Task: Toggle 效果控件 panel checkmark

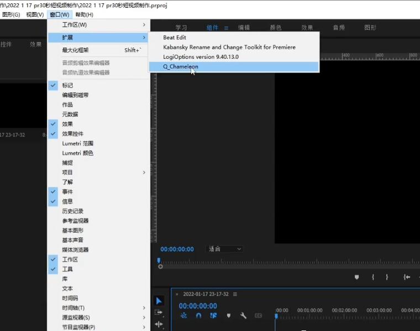Action: tap(53, 133)
